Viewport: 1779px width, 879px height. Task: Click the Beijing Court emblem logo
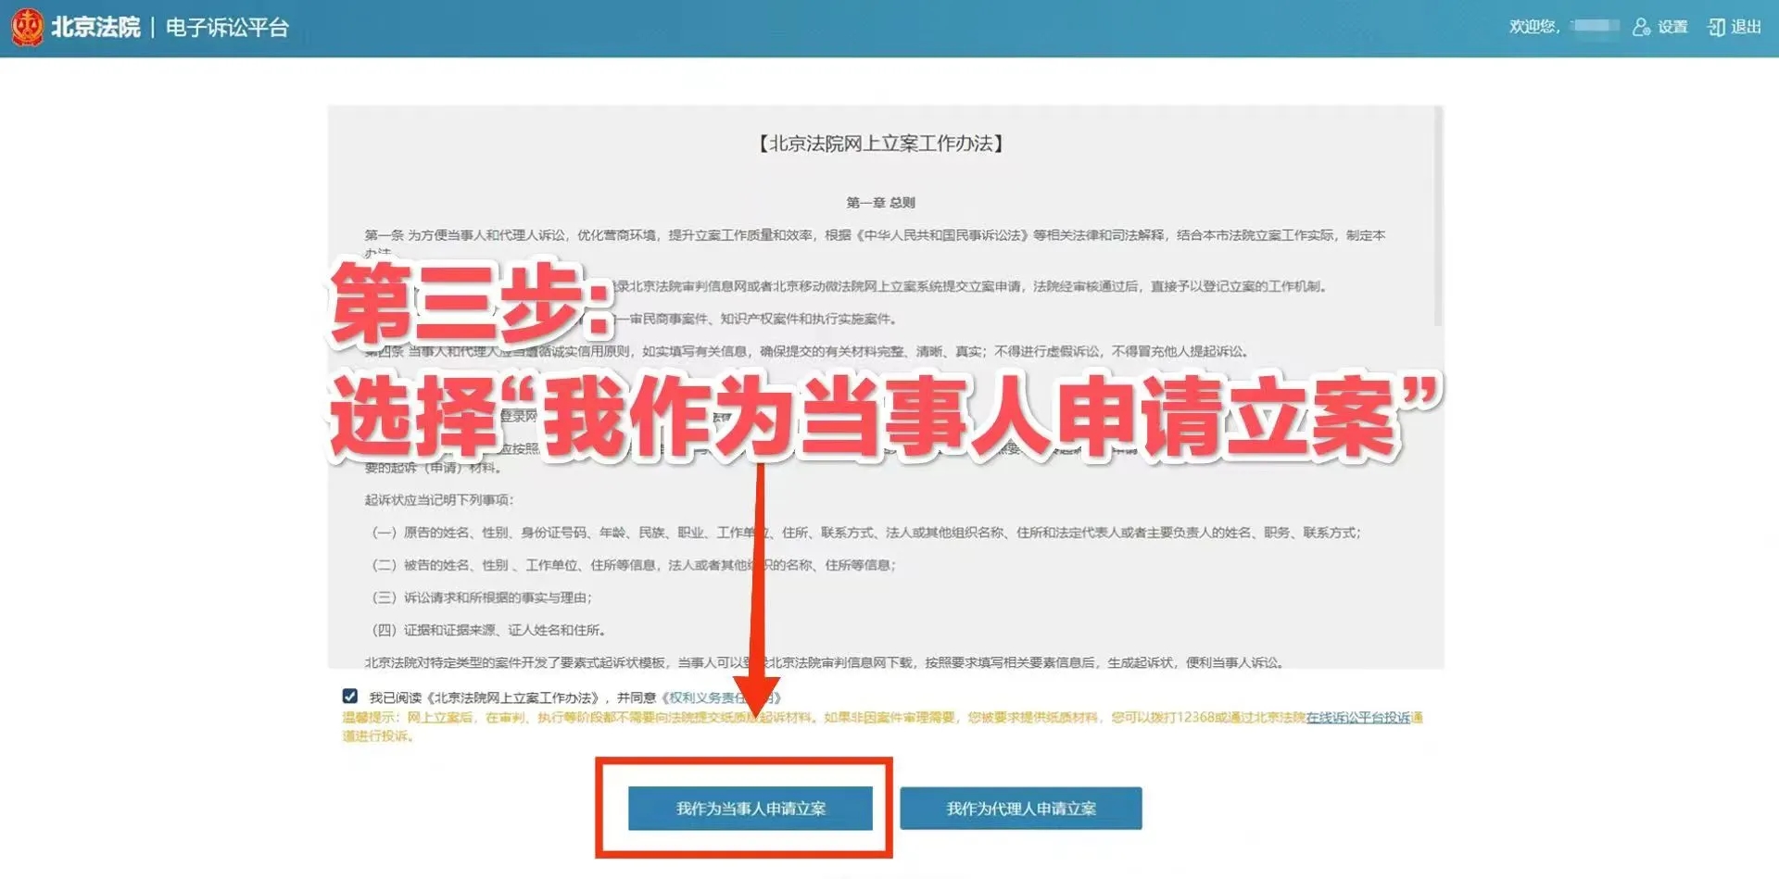(27, 27)
